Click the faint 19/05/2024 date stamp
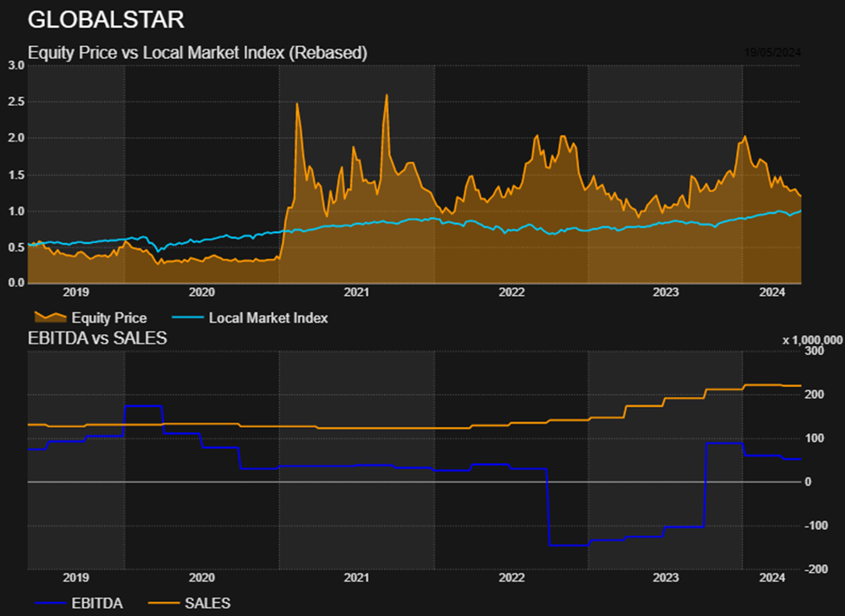Image resolution: width=845 pixels, height=616 pixels. point(772,53)
